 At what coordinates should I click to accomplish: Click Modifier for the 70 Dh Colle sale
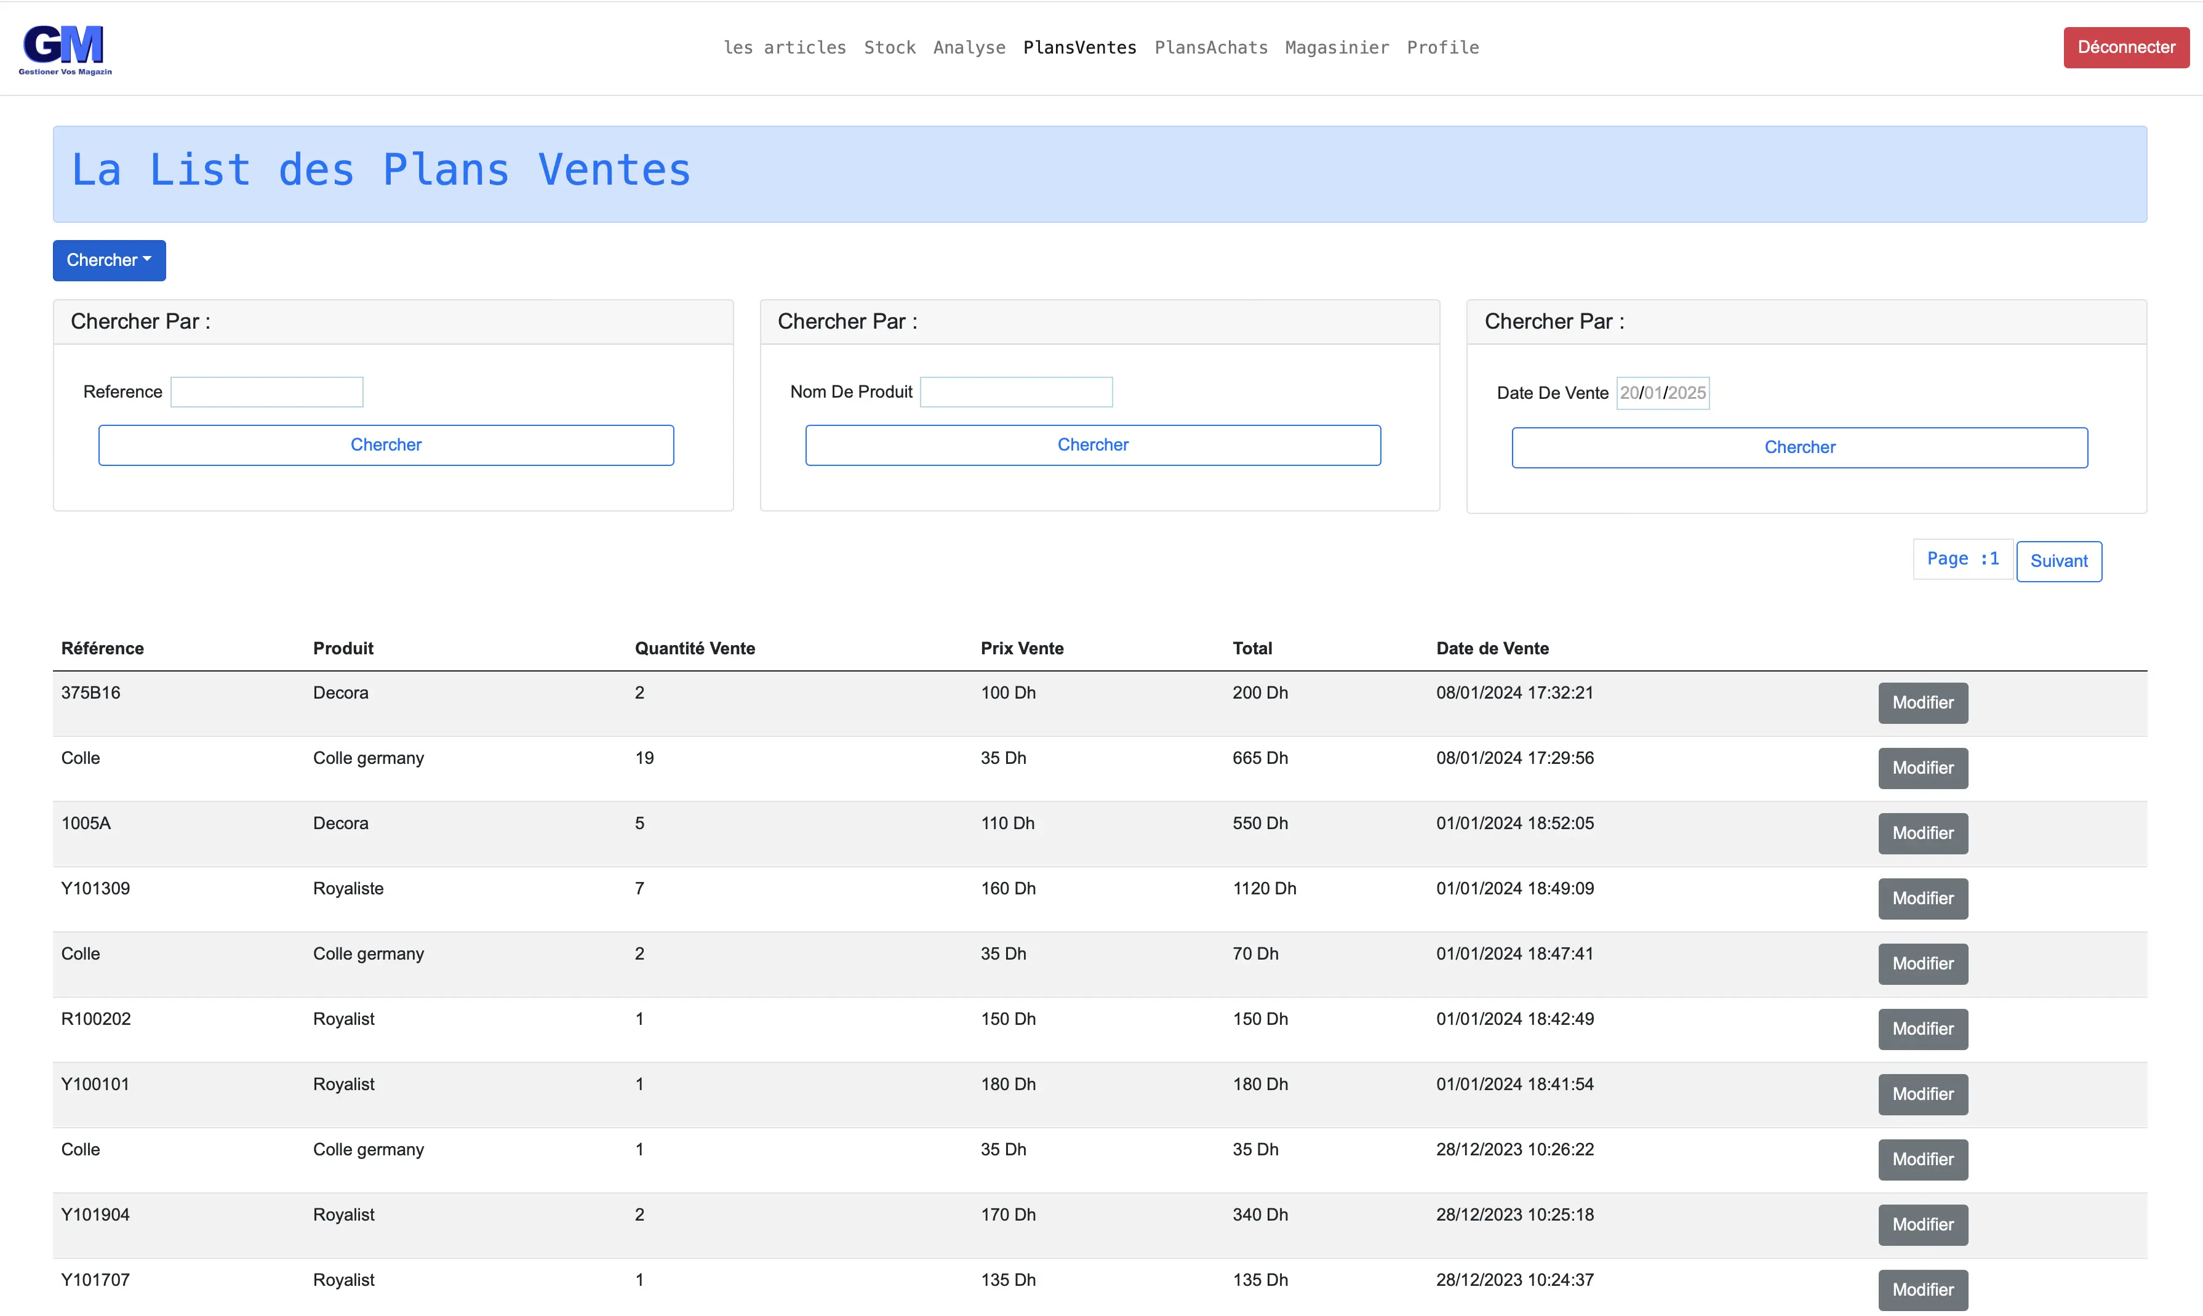[1923, 964]
